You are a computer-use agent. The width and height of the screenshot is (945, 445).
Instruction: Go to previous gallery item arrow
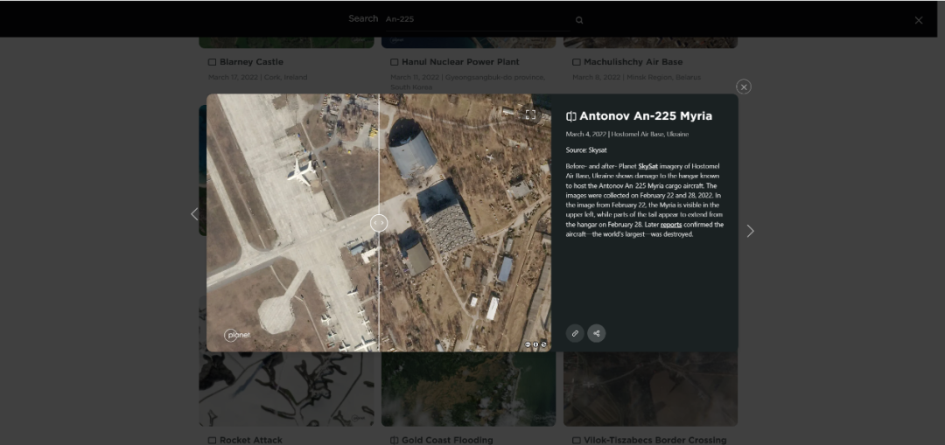click(194, 214)
